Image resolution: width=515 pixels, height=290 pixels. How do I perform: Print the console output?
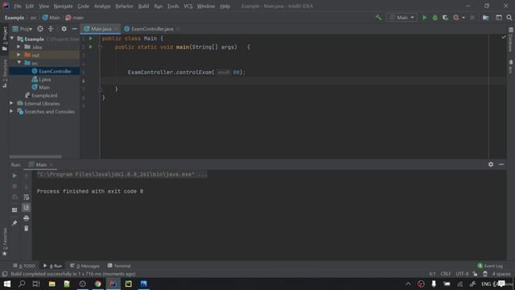click(x=27, y=218)
